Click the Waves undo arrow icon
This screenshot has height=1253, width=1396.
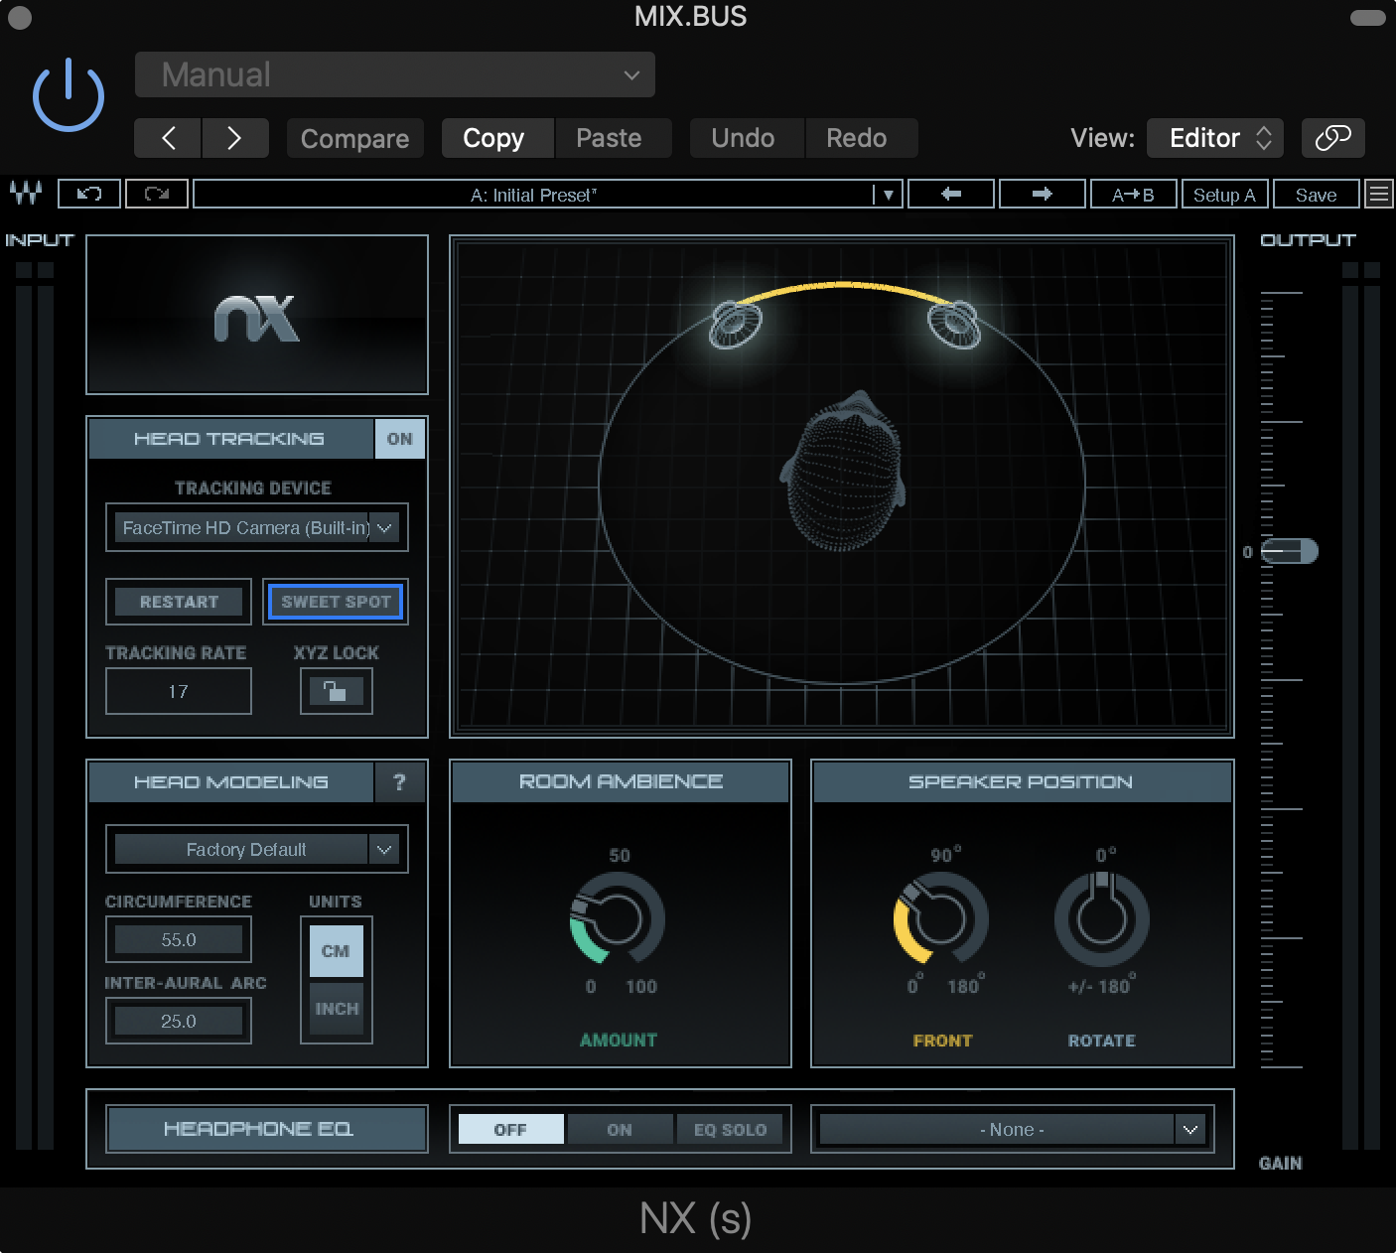point(89,194)
